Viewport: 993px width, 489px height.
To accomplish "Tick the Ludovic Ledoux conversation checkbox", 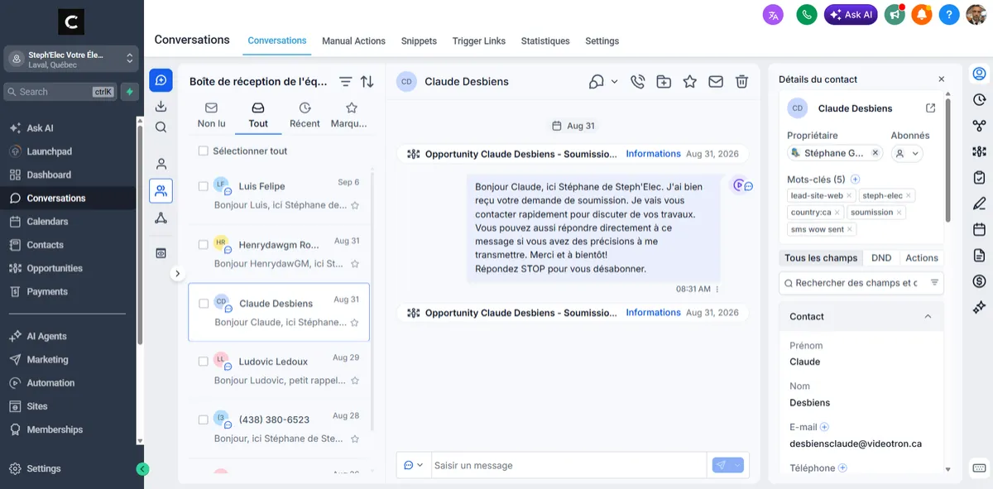I will coord(204,362).
